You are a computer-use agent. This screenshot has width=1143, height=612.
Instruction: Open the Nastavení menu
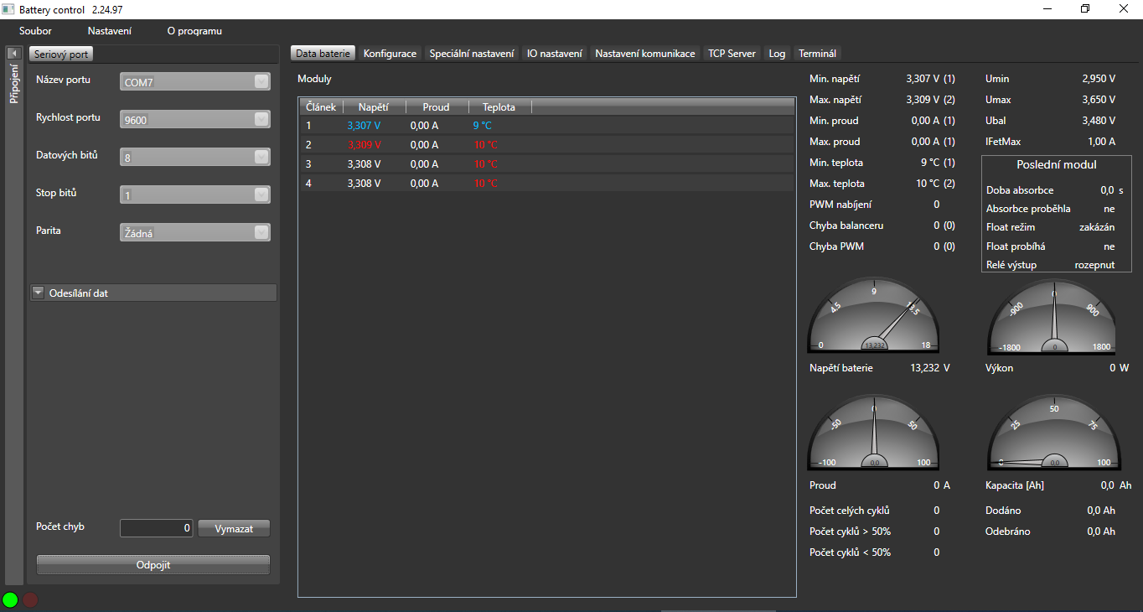point(110,31)
